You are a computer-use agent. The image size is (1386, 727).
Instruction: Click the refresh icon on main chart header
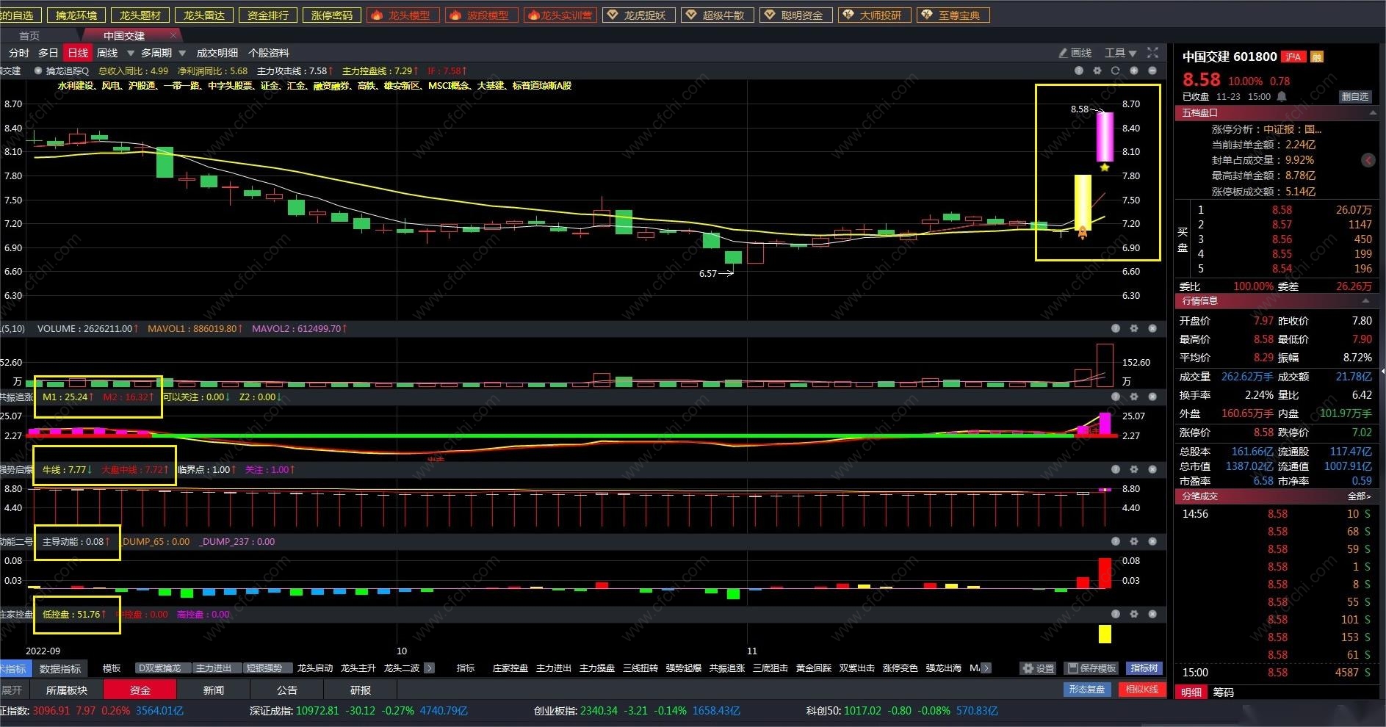(x=1116, y=70)
